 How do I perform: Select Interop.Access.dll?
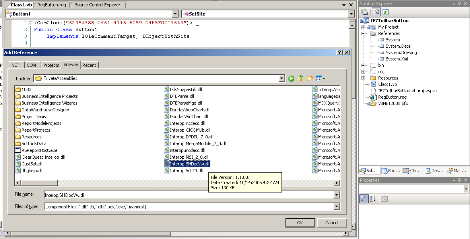click(185, 123)
